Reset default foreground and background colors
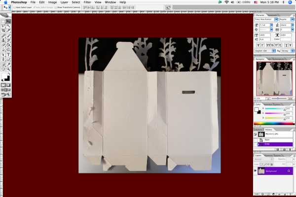 point(2,80)
